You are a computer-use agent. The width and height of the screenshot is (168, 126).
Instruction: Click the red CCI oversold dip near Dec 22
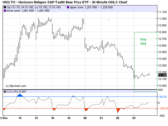[x=118, y=110]
